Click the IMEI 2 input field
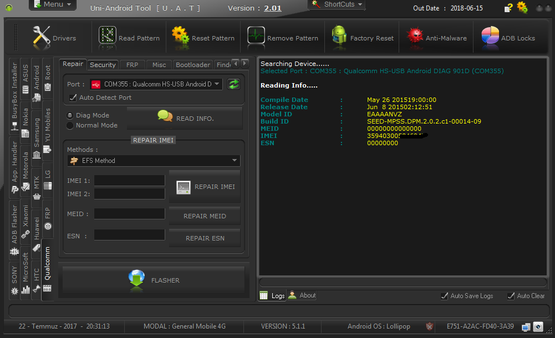Screen dimensions: 555x338 point(129,194)
